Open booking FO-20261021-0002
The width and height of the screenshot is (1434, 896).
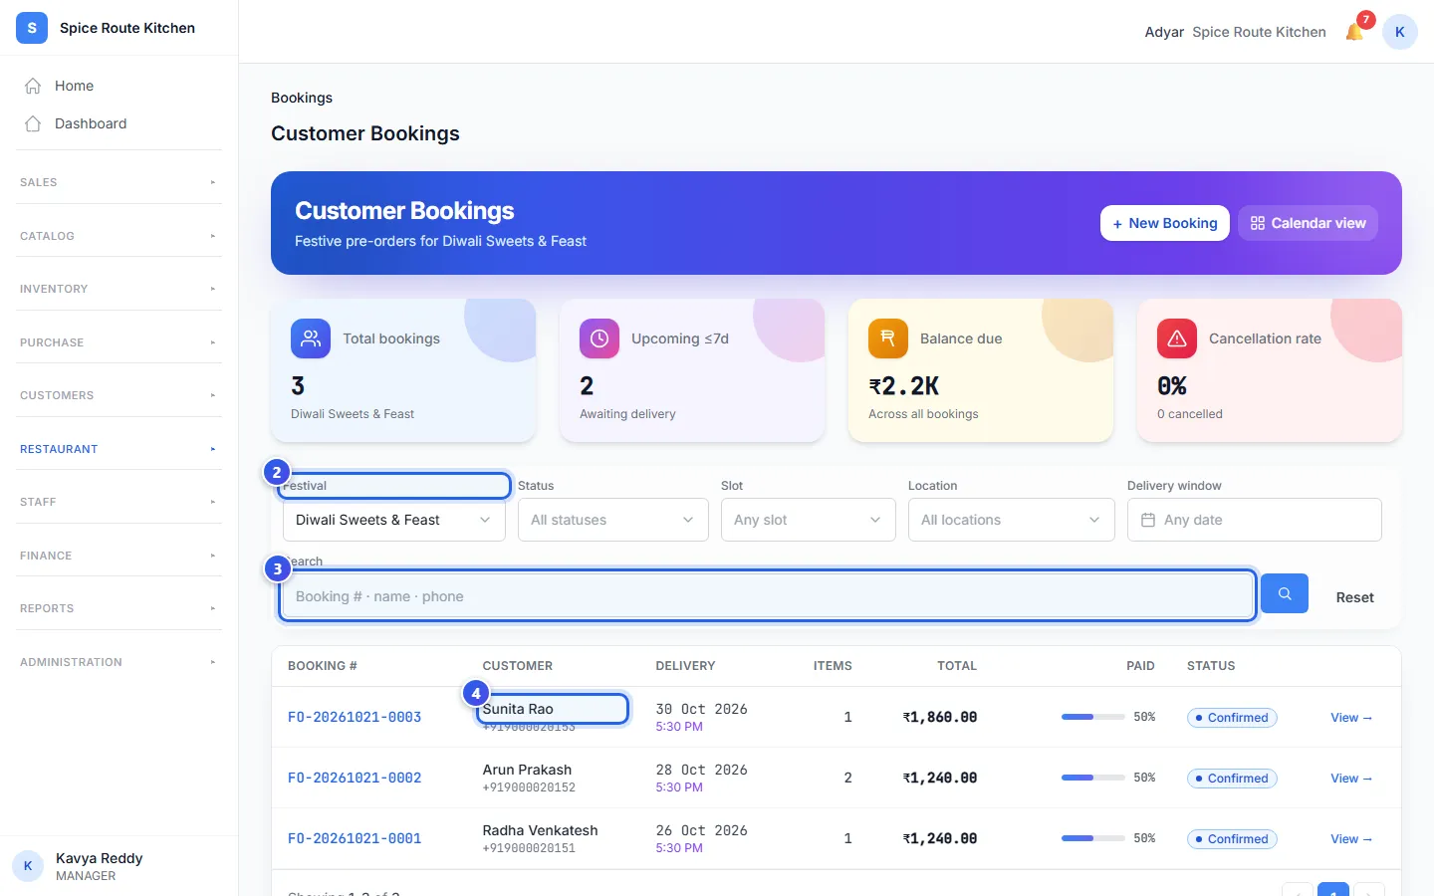[x=355, y=778]
